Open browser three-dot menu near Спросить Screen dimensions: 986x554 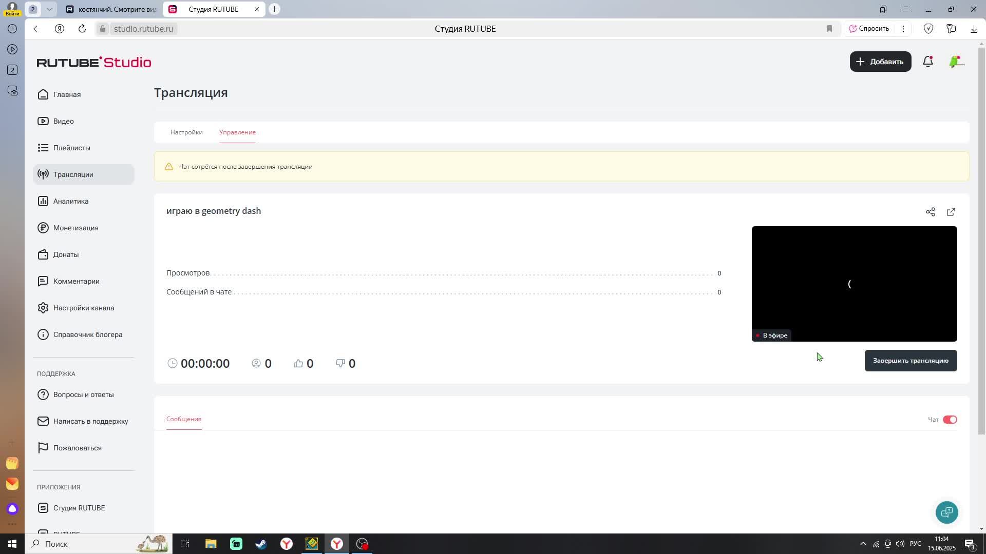click(x=903, y=29)
